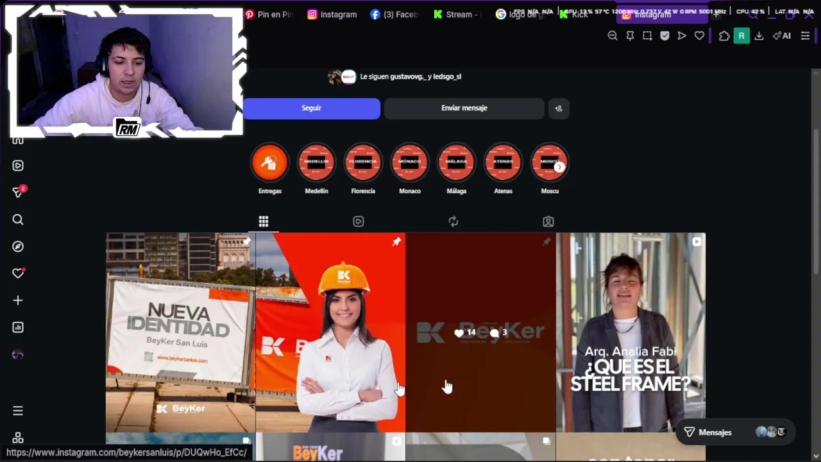The image size is (821, 462).
Task: Click the shield ad-blocker icon in toolbar
Action: tap(664, 36)
